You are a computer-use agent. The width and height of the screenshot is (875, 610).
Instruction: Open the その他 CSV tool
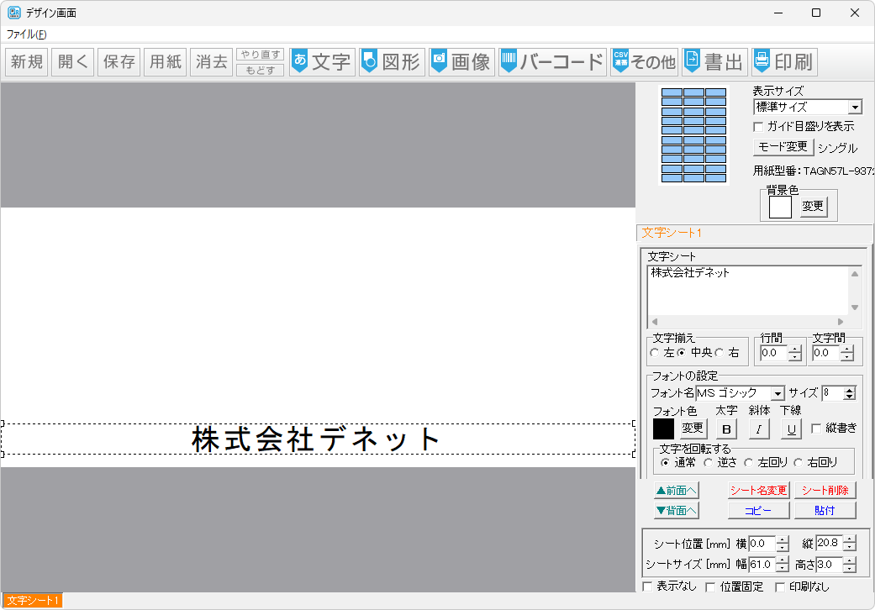coord(644,61)
